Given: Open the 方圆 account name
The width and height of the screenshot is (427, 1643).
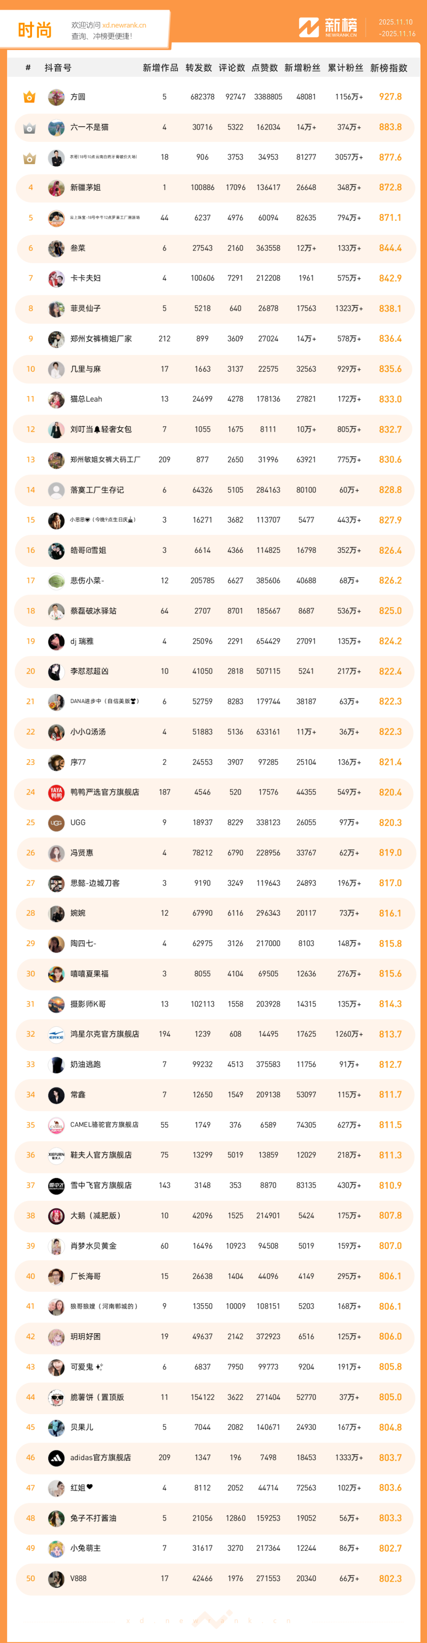Looking at the screenshot, I should pyautogui.click(x=78, y=97).
